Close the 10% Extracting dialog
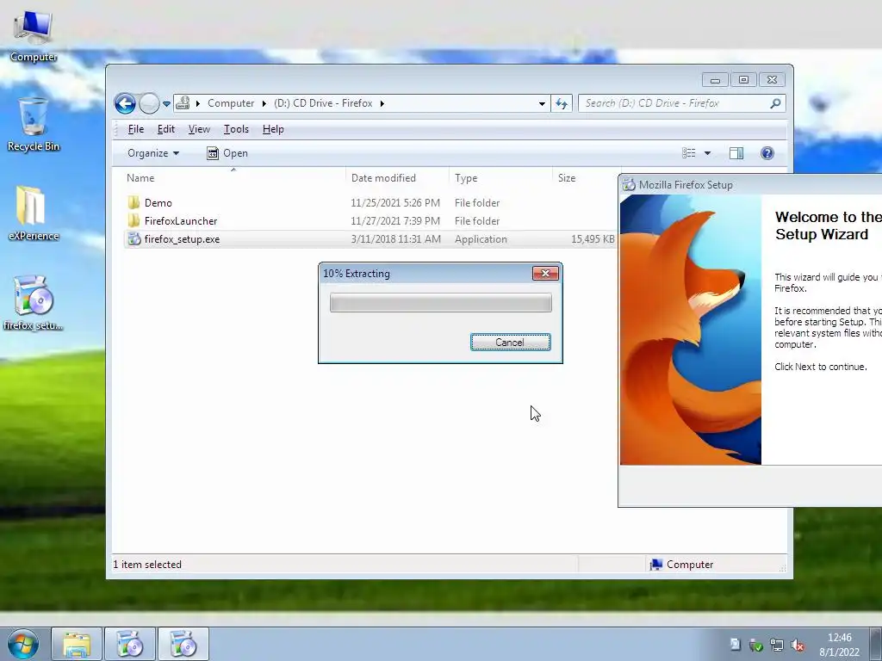 (x=545, y=273)
